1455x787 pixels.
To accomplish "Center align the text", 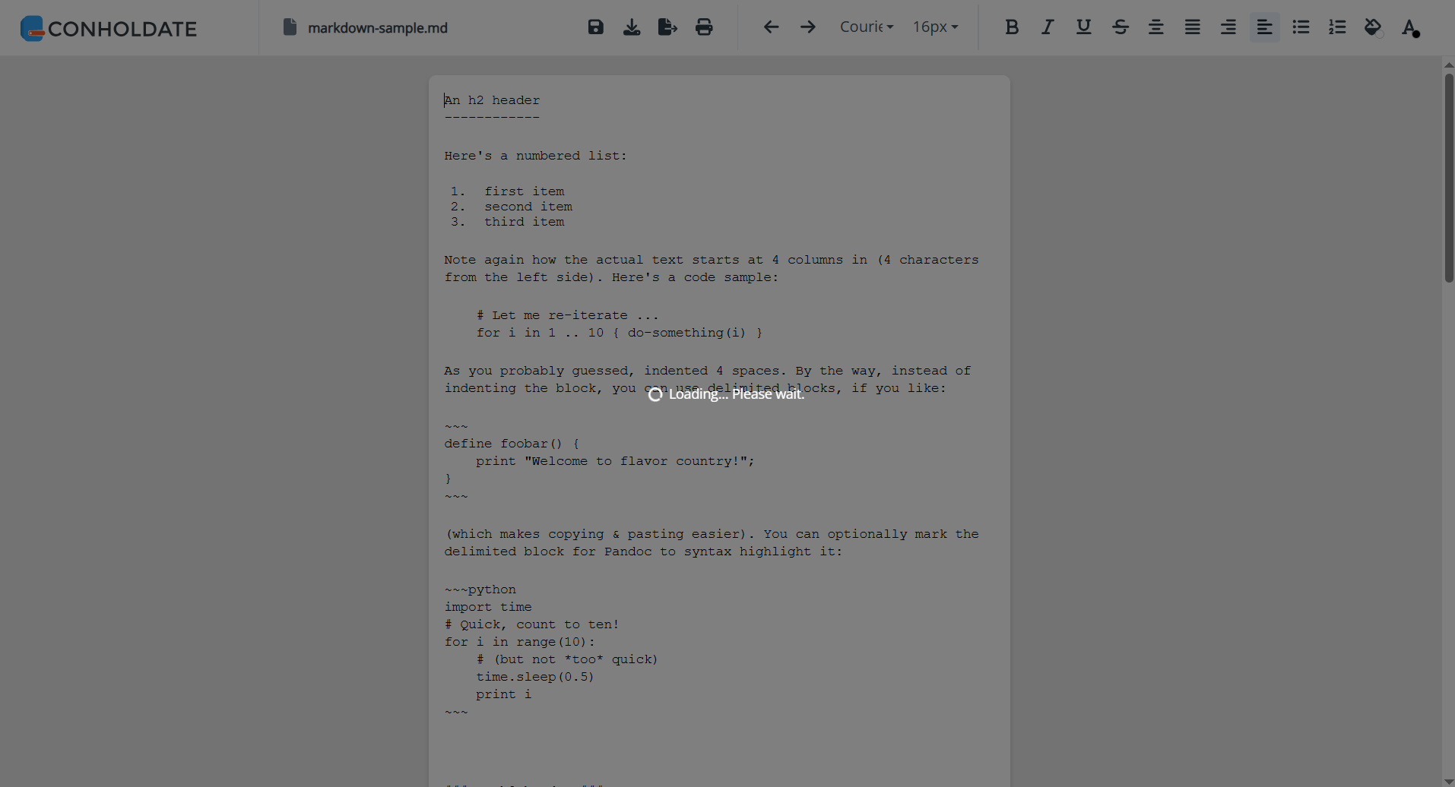I will click(1156, 27).
